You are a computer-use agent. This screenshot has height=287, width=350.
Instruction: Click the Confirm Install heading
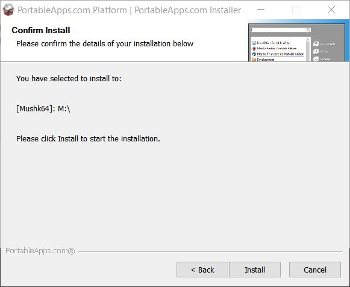[x=41, y=30]
